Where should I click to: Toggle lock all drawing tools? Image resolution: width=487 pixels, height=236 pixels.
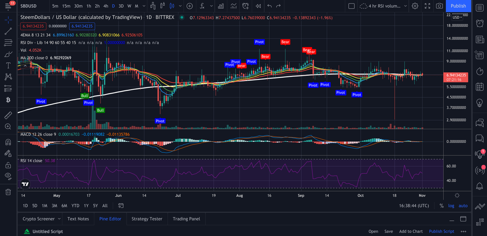[x=8, y=165]
